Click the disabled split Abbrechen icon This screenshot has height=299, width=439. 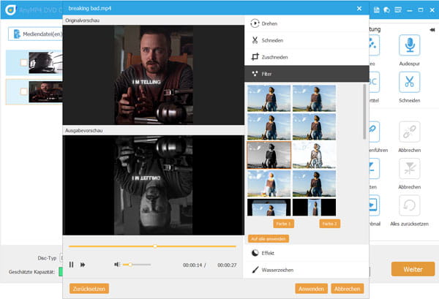click(409, 169)
